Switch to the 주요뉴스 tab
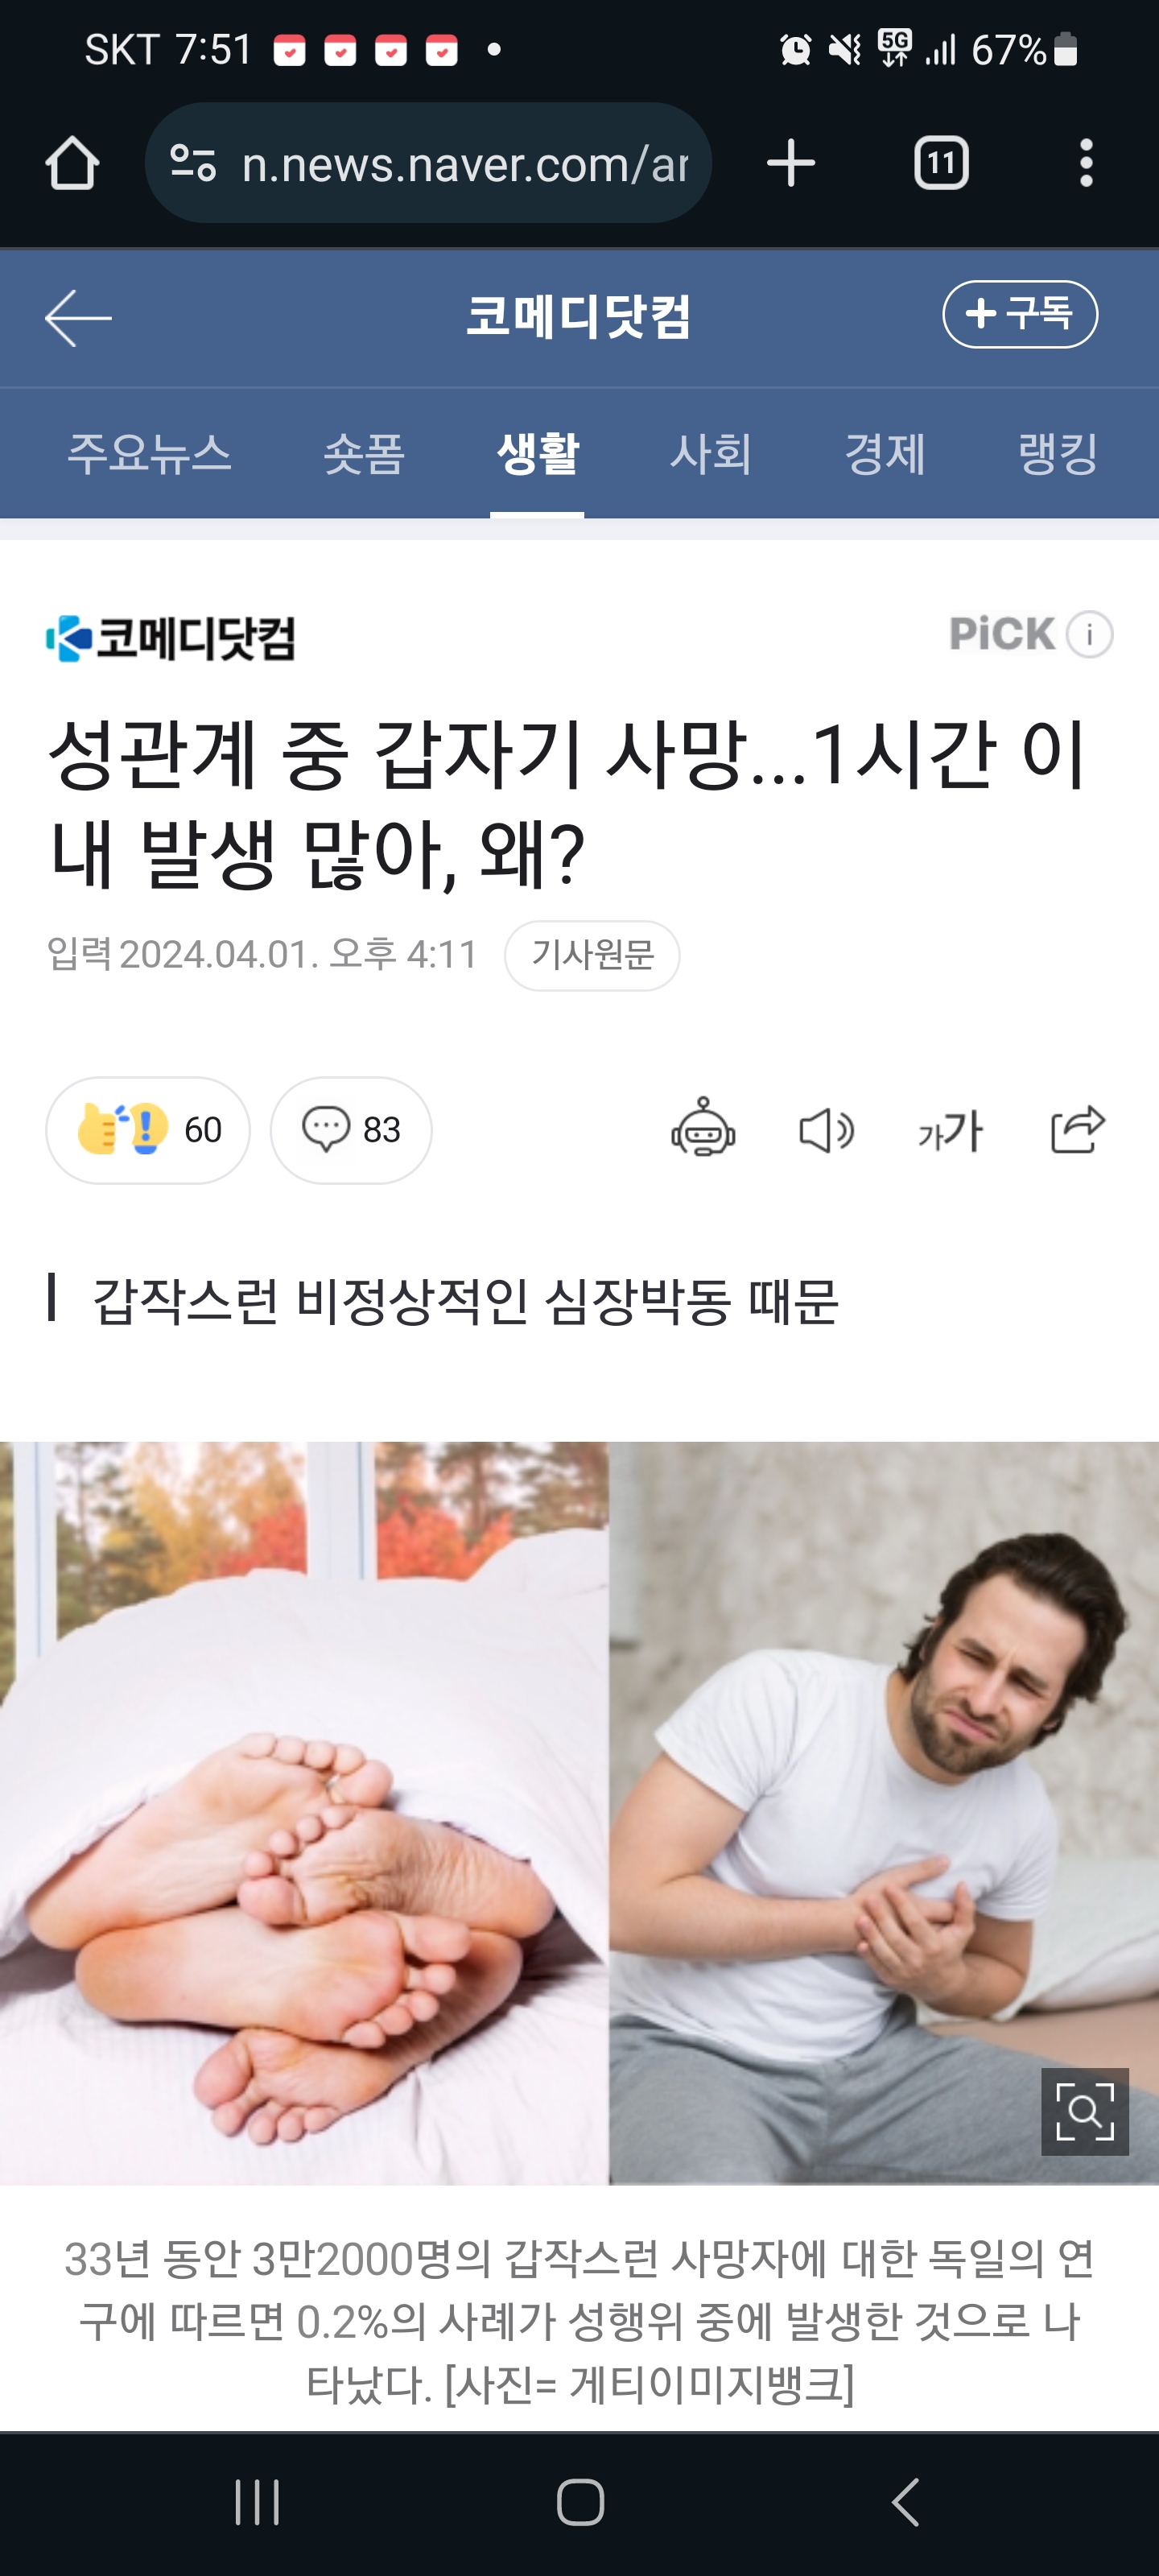This screenshot has height=2576, width=1159. coord(149,453)
